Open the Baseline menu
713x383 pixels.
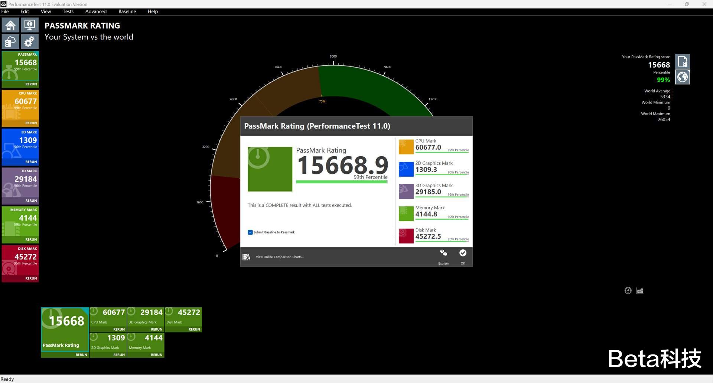click(x=127, y=12)
